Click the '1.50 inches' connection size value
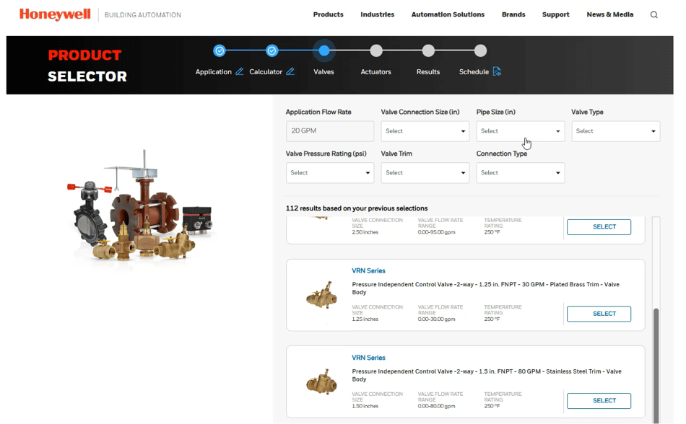The width and height of the screenshot is (686, 424). coord(365,406)
